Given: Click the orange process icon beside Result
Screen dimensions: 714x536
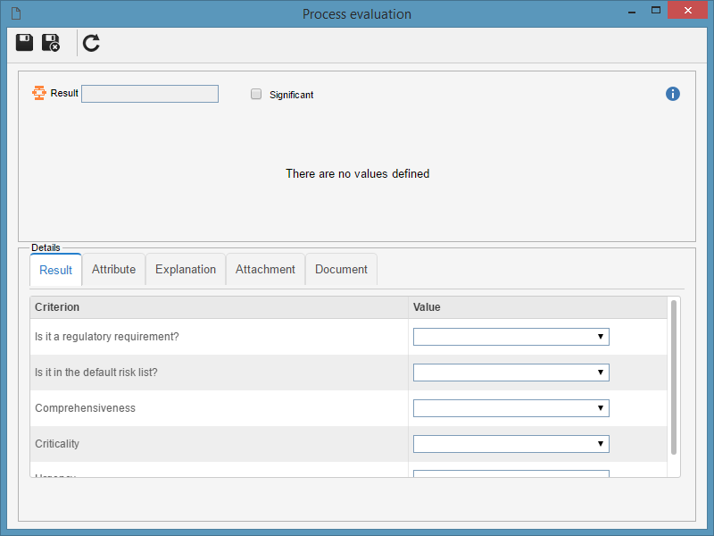Looking at the screenshot, I should (x=39, y=93).
